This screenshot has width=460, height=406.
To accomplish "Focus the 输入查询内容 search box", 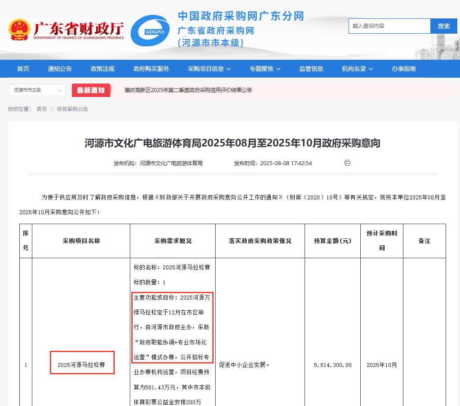I will click(x=389, y=26).
